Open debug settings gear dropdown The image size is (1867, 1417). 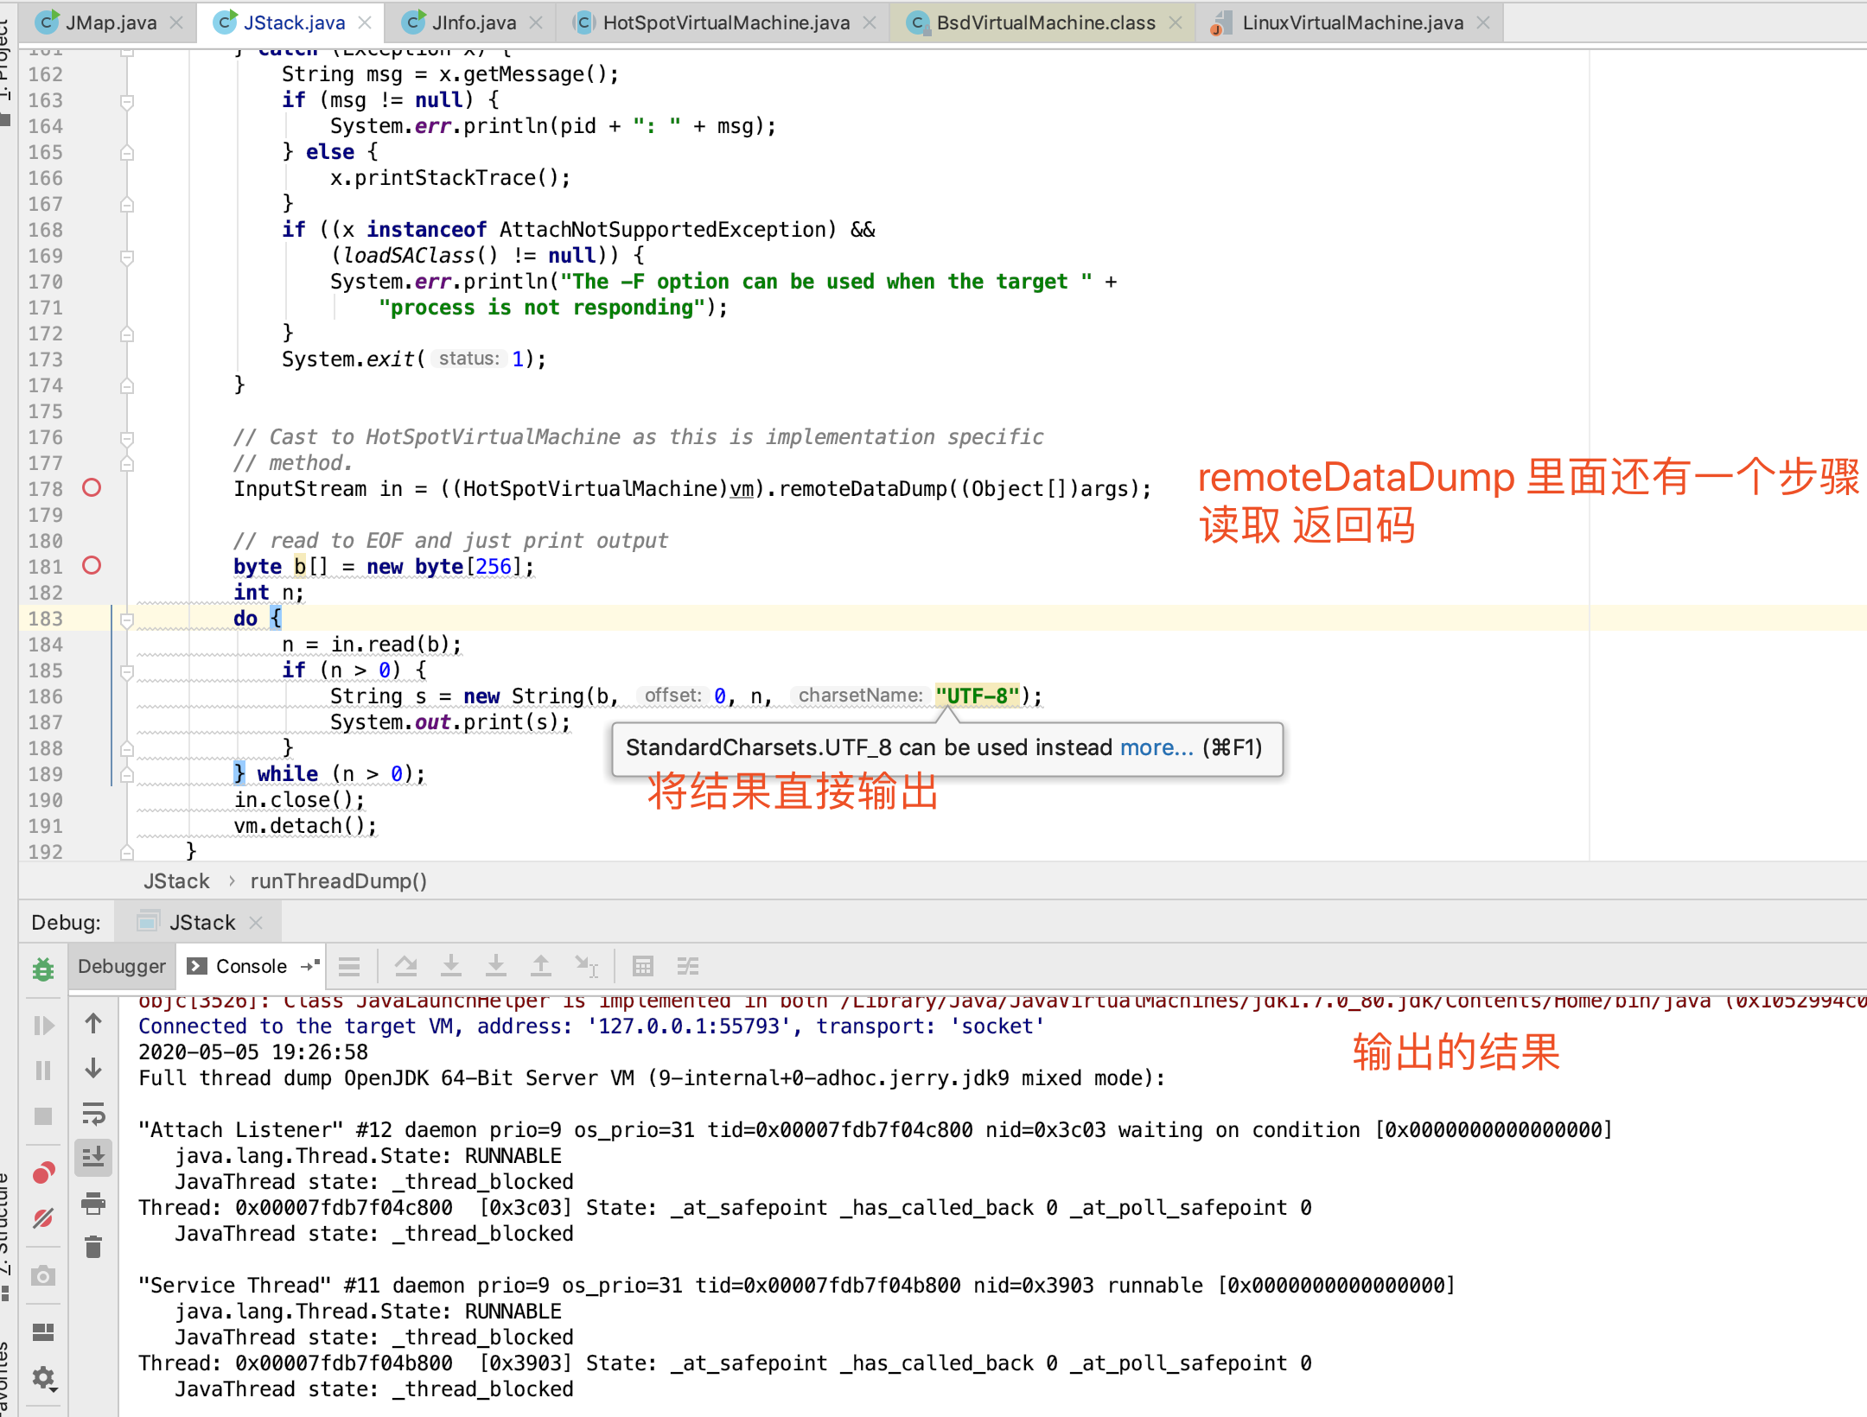pos(43,1377)
